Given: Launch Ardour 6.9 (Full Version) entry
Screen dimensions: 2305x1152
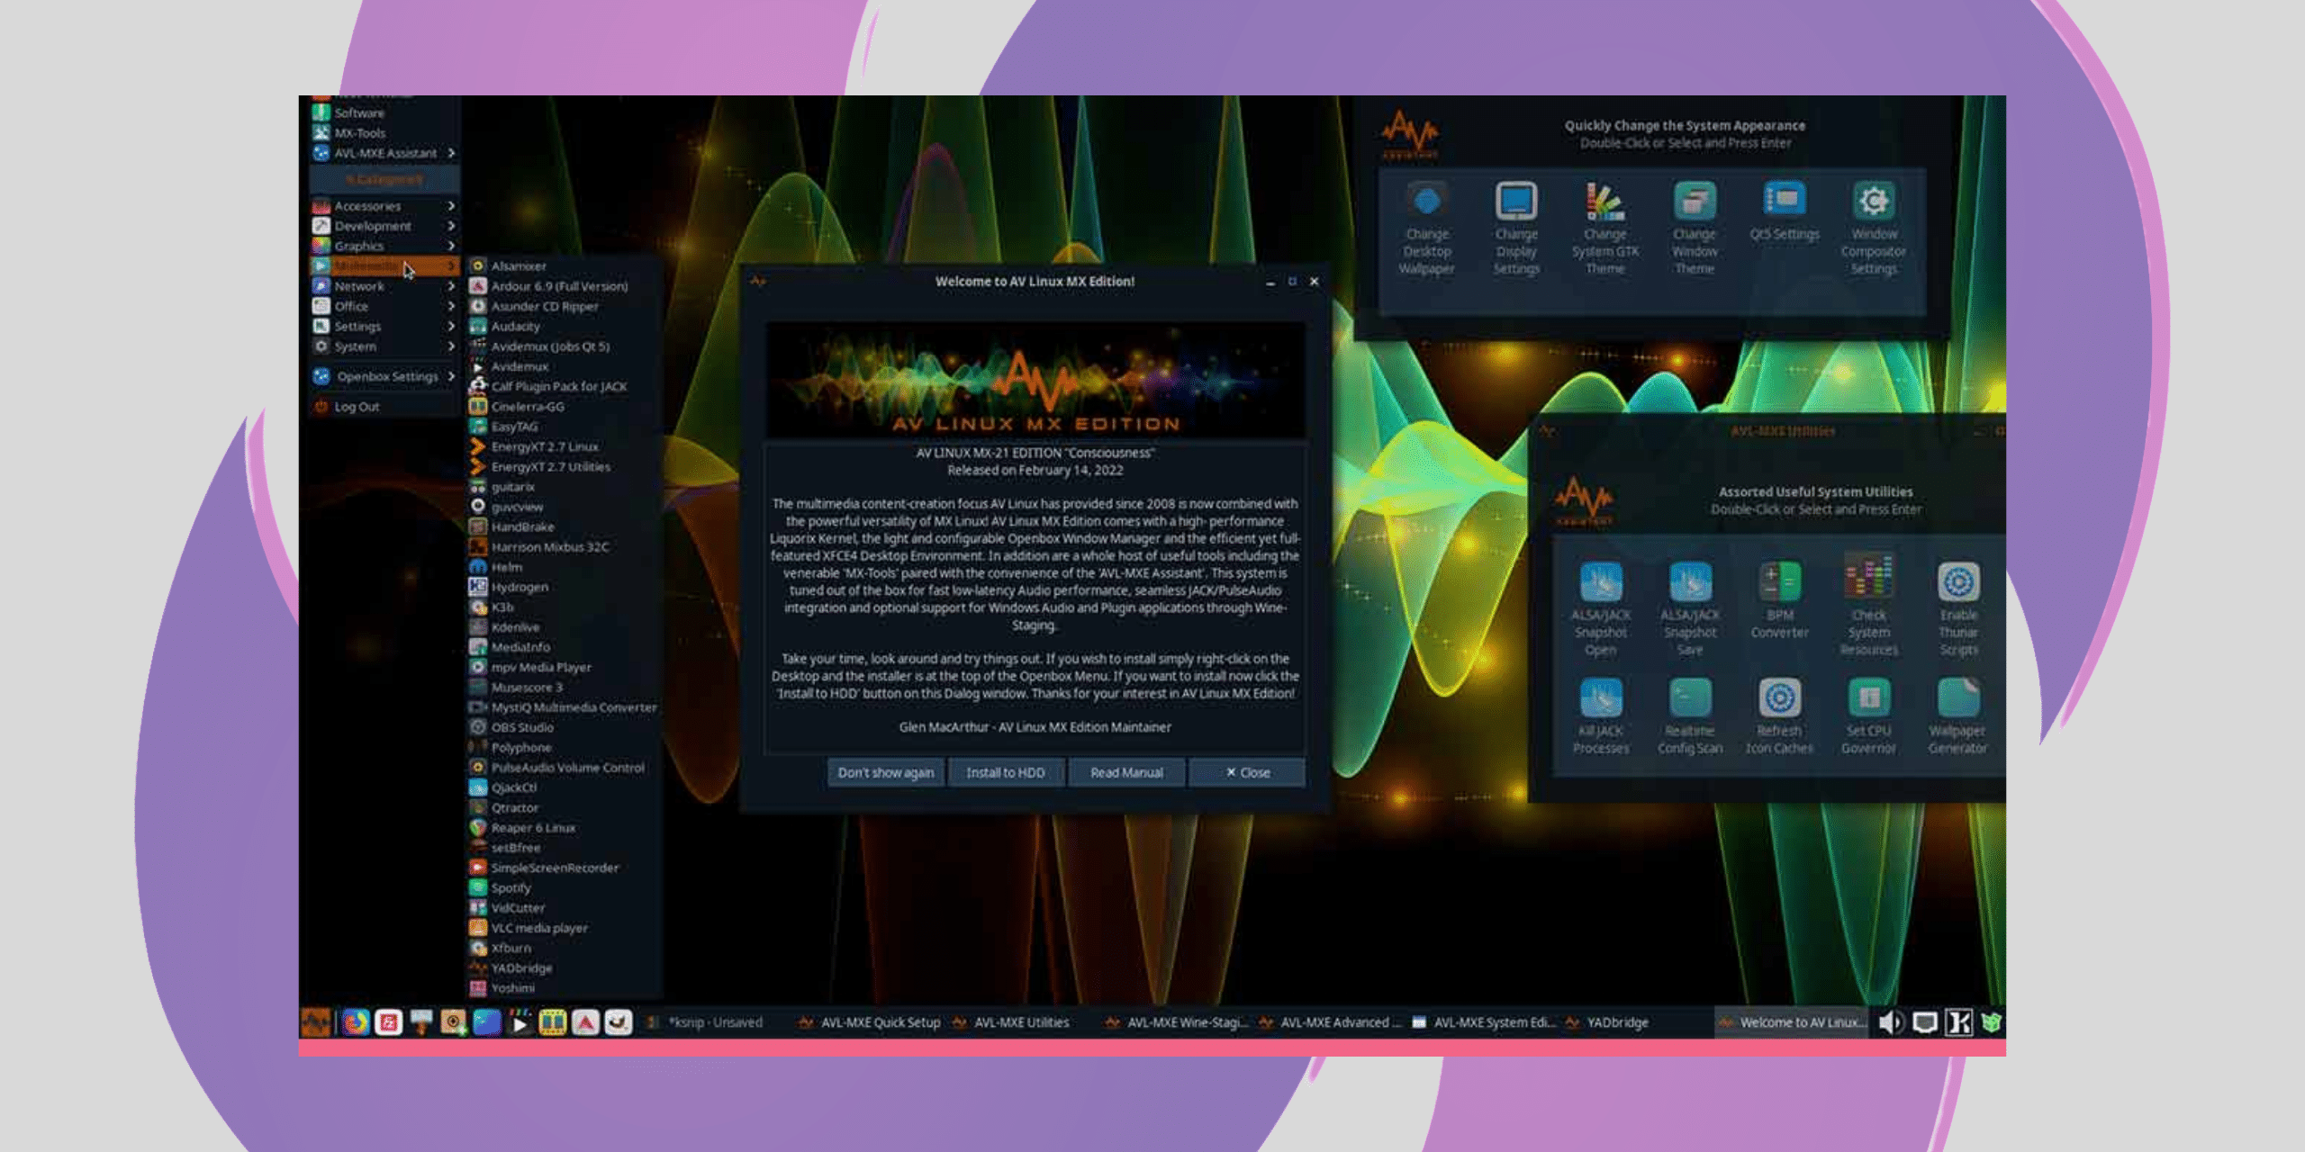Looking at the screenshot, I should click(565, 286).
